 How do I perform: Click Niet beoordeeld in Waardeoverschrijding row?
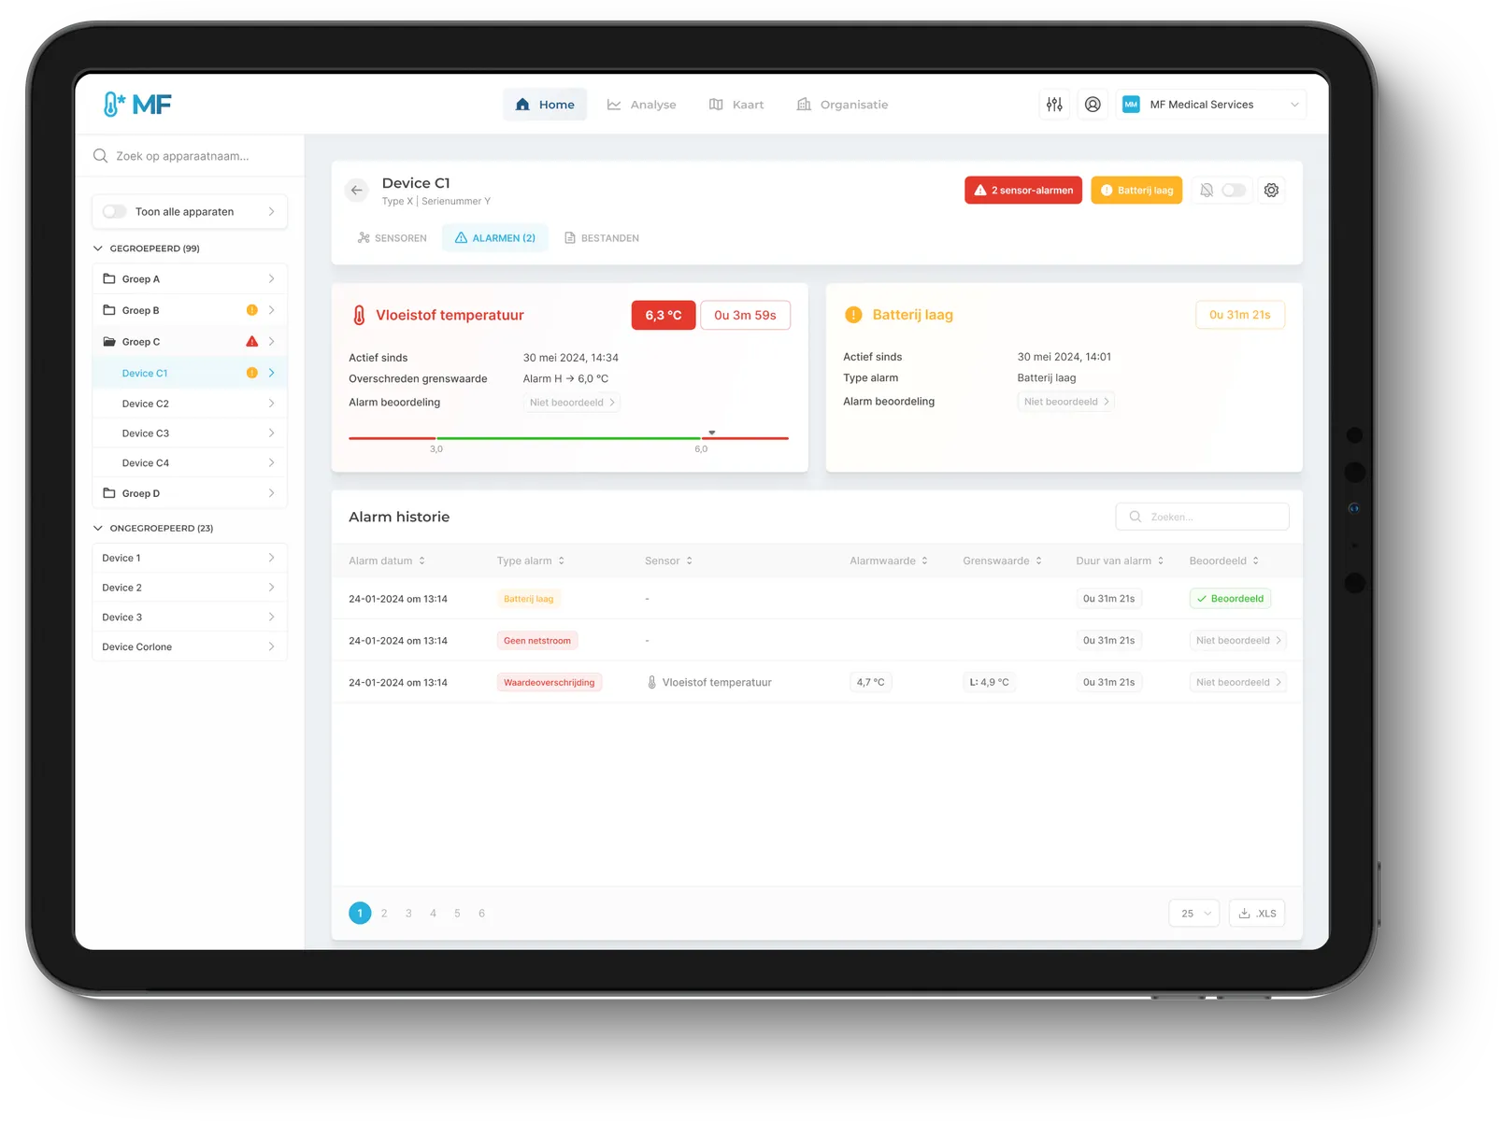1238,683
